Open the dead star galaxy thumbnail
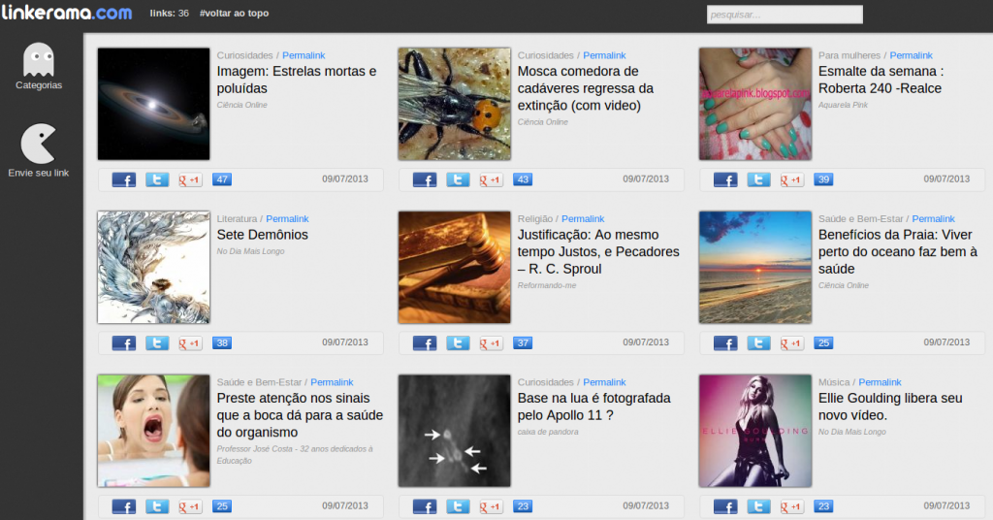The height and width of the screenshot is (520, 993). pyautogui.click(x=154, y=104)
